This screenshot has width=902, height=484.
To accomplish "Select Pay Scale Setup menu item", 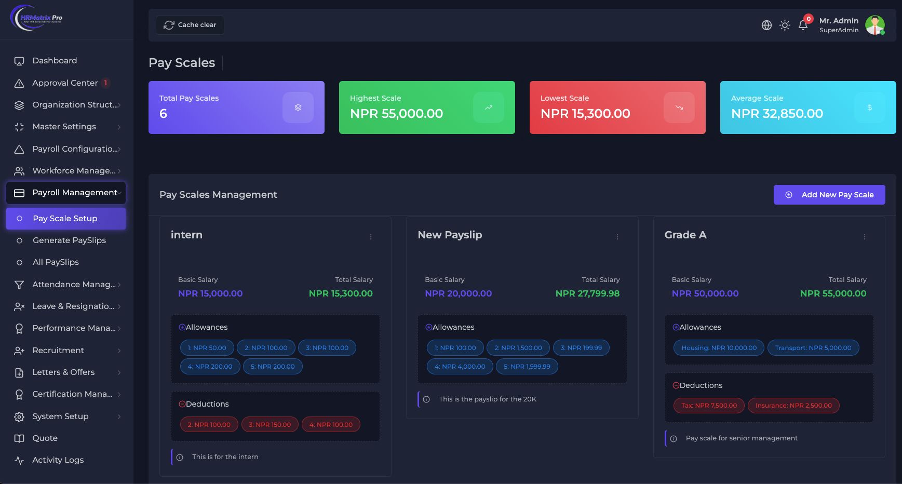I will [x=66, y=219].
